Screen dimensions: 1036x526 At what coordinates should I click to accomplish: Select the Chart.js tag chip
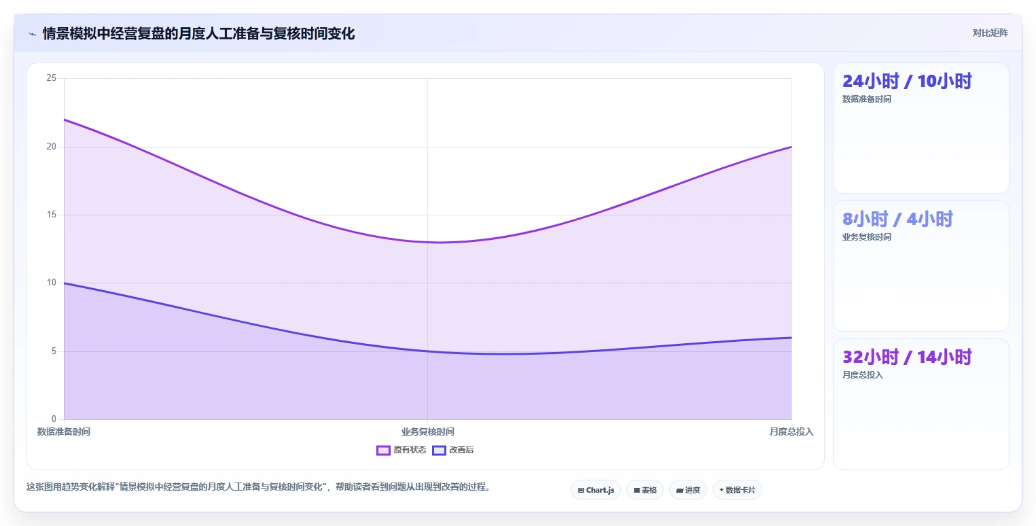click(596, 490)
